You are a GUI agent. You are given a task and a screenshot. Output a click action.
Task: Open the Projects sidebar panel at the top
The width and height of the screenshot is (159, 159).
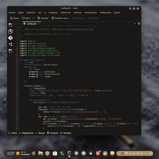pos(10,25)
